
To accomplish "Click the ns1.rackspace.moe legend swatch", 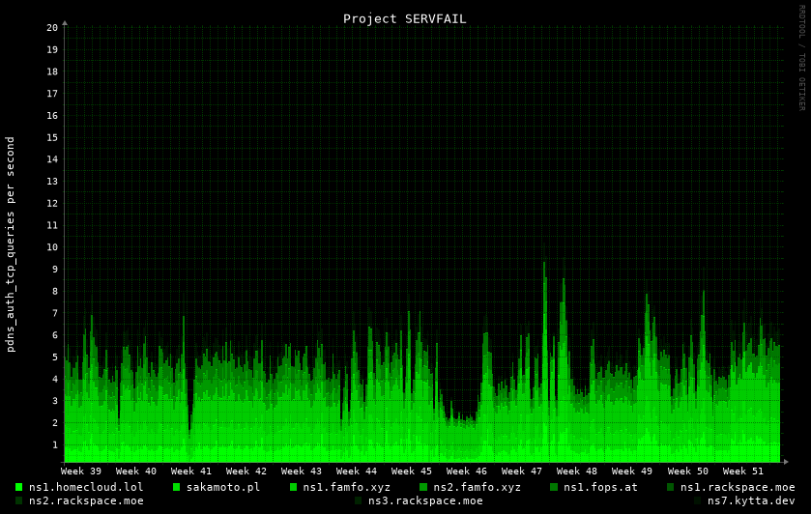I will click(x=670, y=487).
